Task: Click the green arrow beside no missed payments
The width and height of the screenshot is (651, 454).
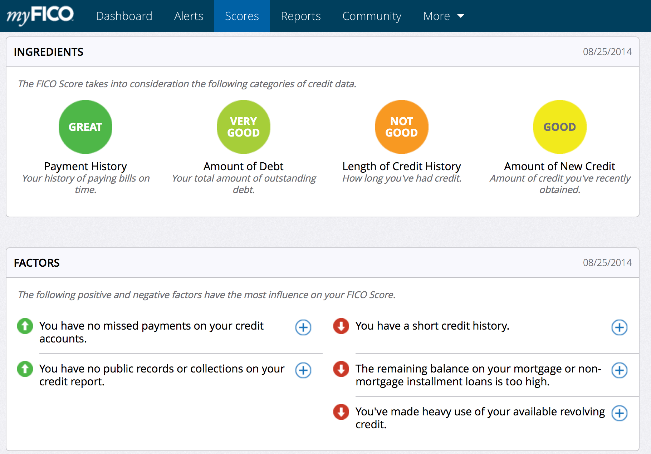Action: click(x=25, y=326)
